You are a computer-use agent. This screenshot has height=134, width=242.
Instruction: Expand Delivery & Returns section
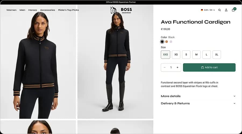click(198, 103)
